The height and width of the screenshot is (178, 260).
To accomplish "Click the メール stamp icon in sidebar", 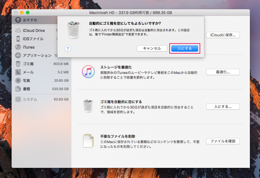I will tap(18, 72).
